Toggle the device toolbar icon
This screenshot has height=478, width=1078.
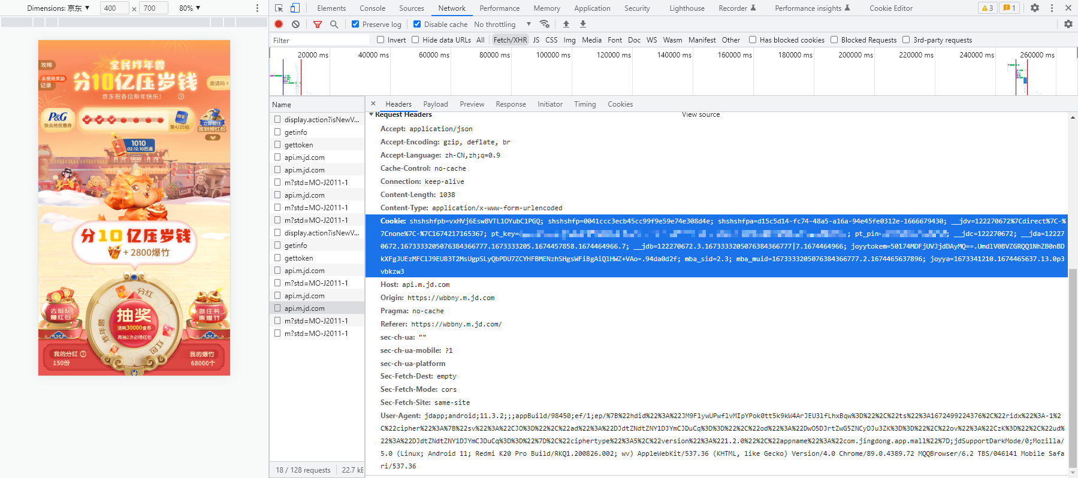295,8
